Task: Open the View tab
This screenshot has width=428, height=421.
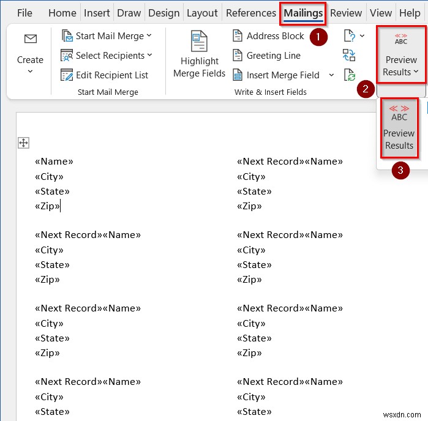Action: click(x=380, y=13)
